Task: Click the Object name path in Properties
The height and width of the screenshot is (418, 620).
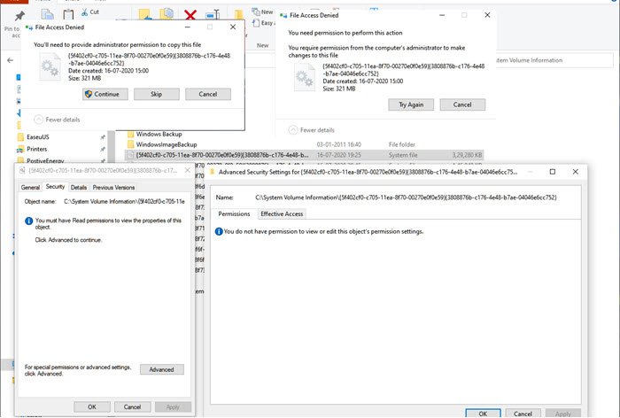Action: tap(124, 201)
